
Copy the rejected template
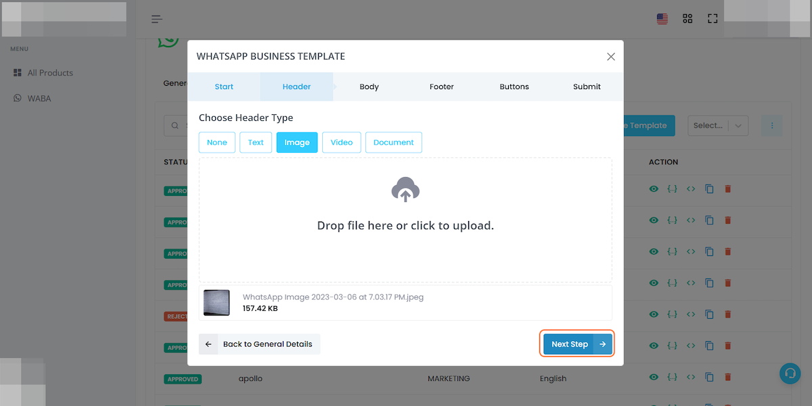(709, 314)
